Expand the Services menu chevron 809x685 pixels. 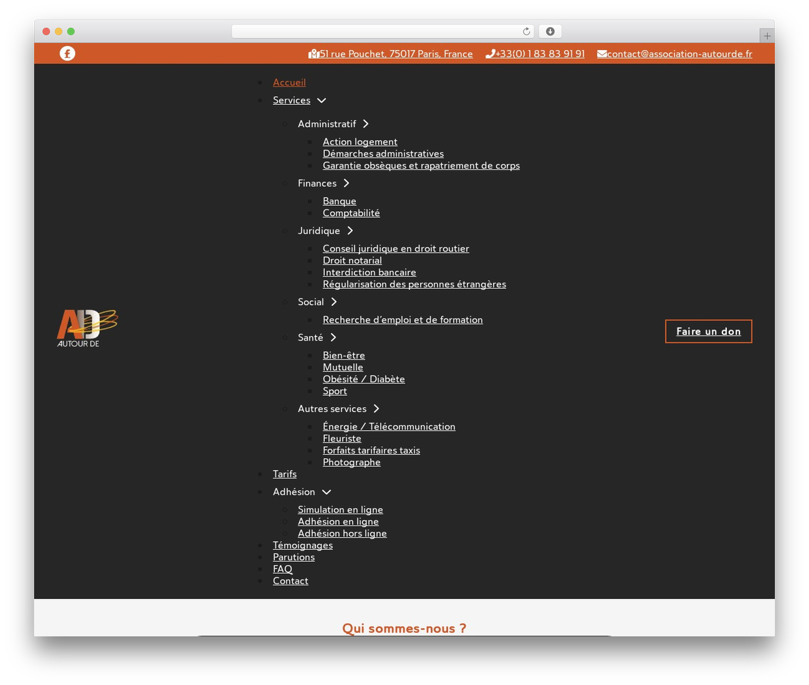(x=322, y=100)
